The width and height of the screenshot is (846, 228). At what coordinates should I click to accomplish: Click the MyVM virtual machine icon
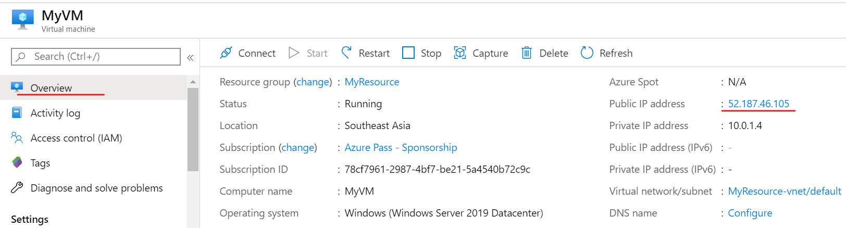click(23, 20)
